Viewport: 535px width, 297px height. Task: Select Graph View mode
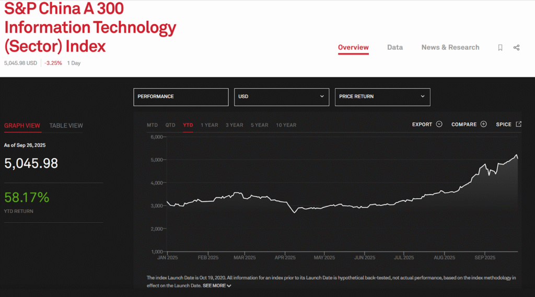(x=22, y=125)
